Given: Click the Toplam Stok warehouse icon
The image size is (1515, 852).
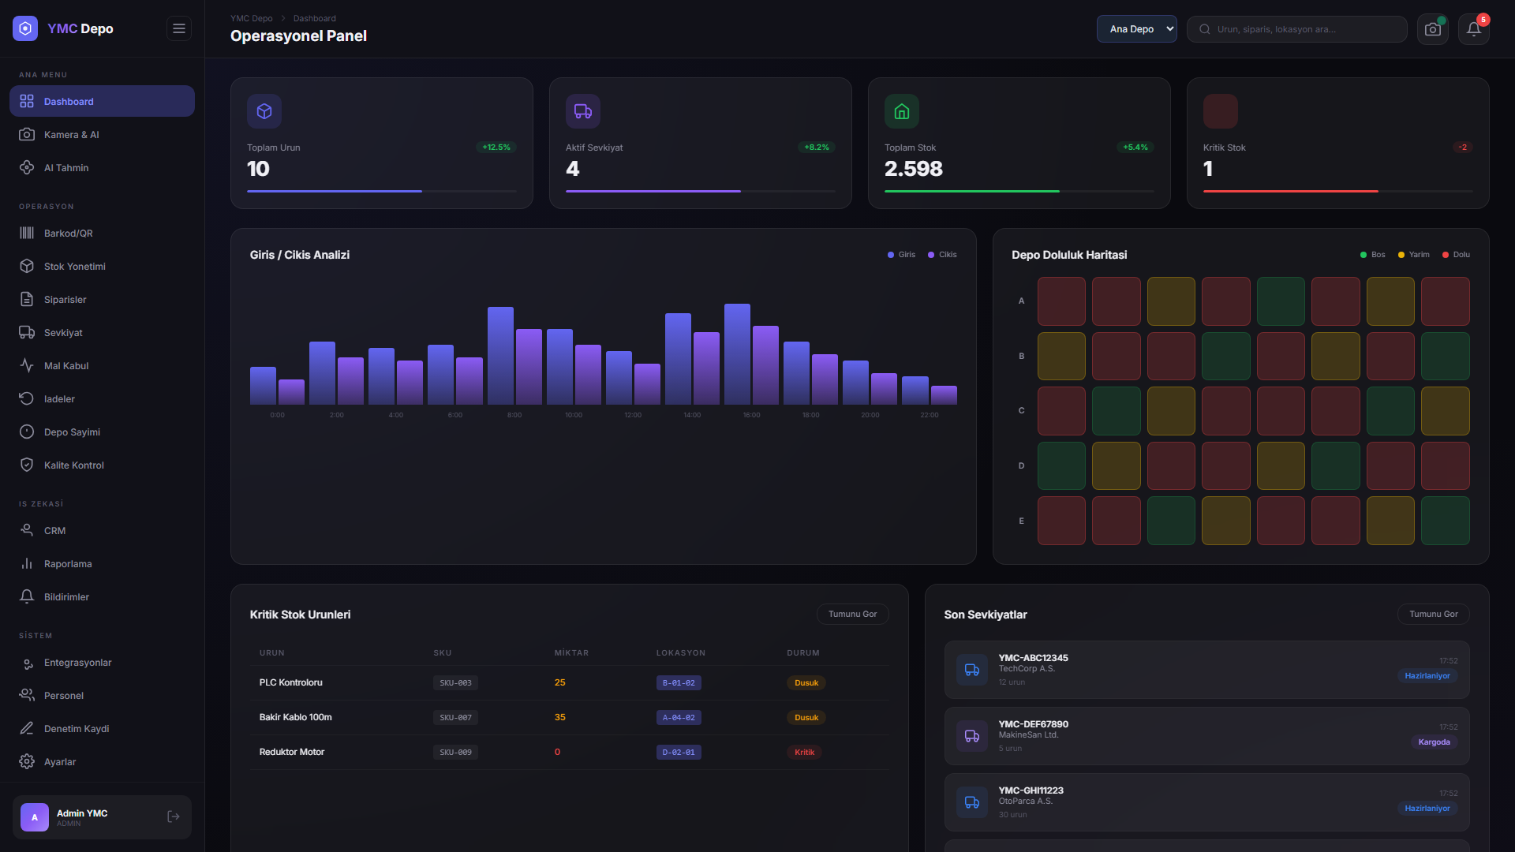Looking at the screenshot, I should [902, 111].
